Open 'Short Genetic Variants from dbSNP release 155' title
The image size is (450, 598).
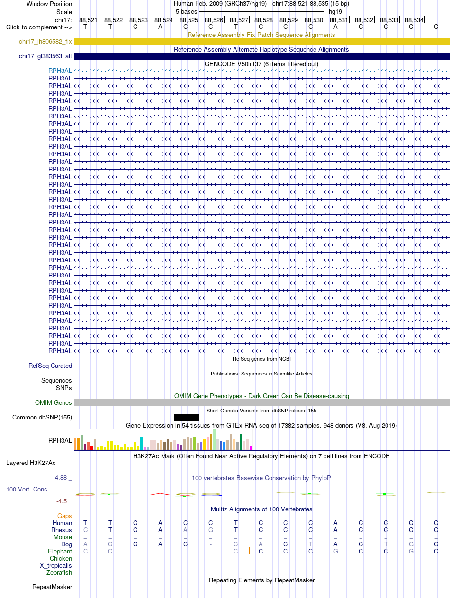[x=261, y=411]
